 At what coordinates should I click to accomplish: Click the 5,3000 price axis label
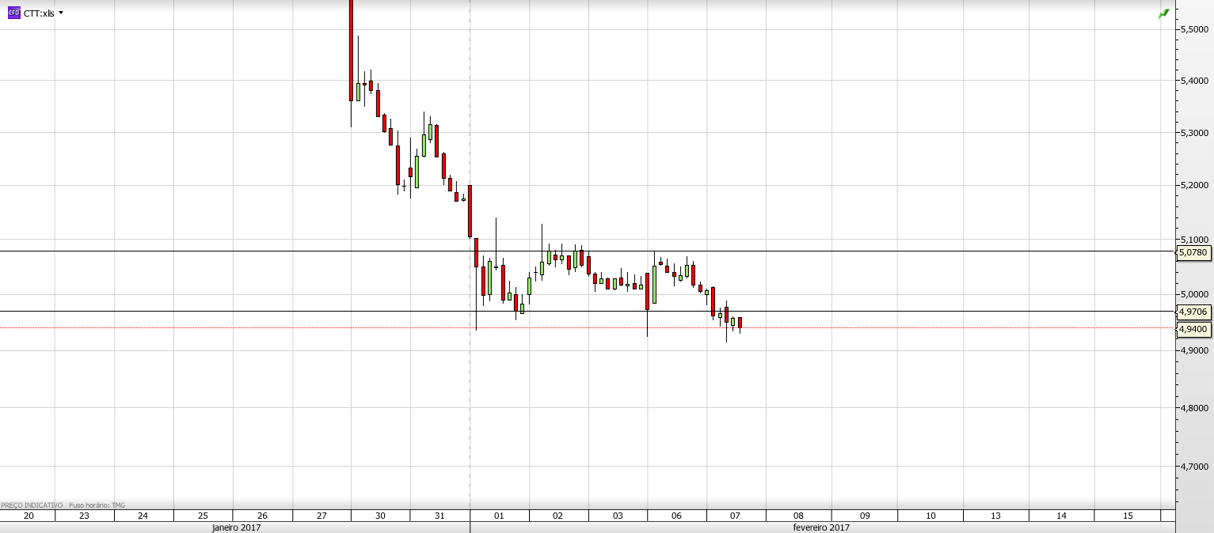click(x=1193, y=133)
